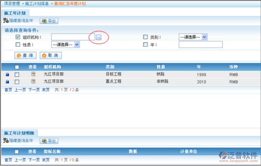The width and height of the screenshot is (261, 166).
Task: Open the view icon for the 目标工程 row
Action: [x=33, y=74]
